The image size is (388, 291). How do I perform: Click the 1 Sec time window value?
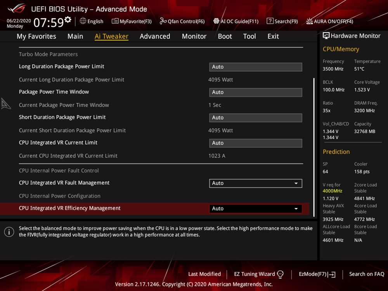215,105
